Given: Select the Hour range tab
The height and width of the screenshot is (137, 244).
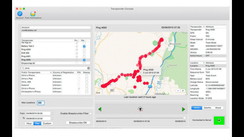Looking at the screenshot, I should (x=29, y=123).
